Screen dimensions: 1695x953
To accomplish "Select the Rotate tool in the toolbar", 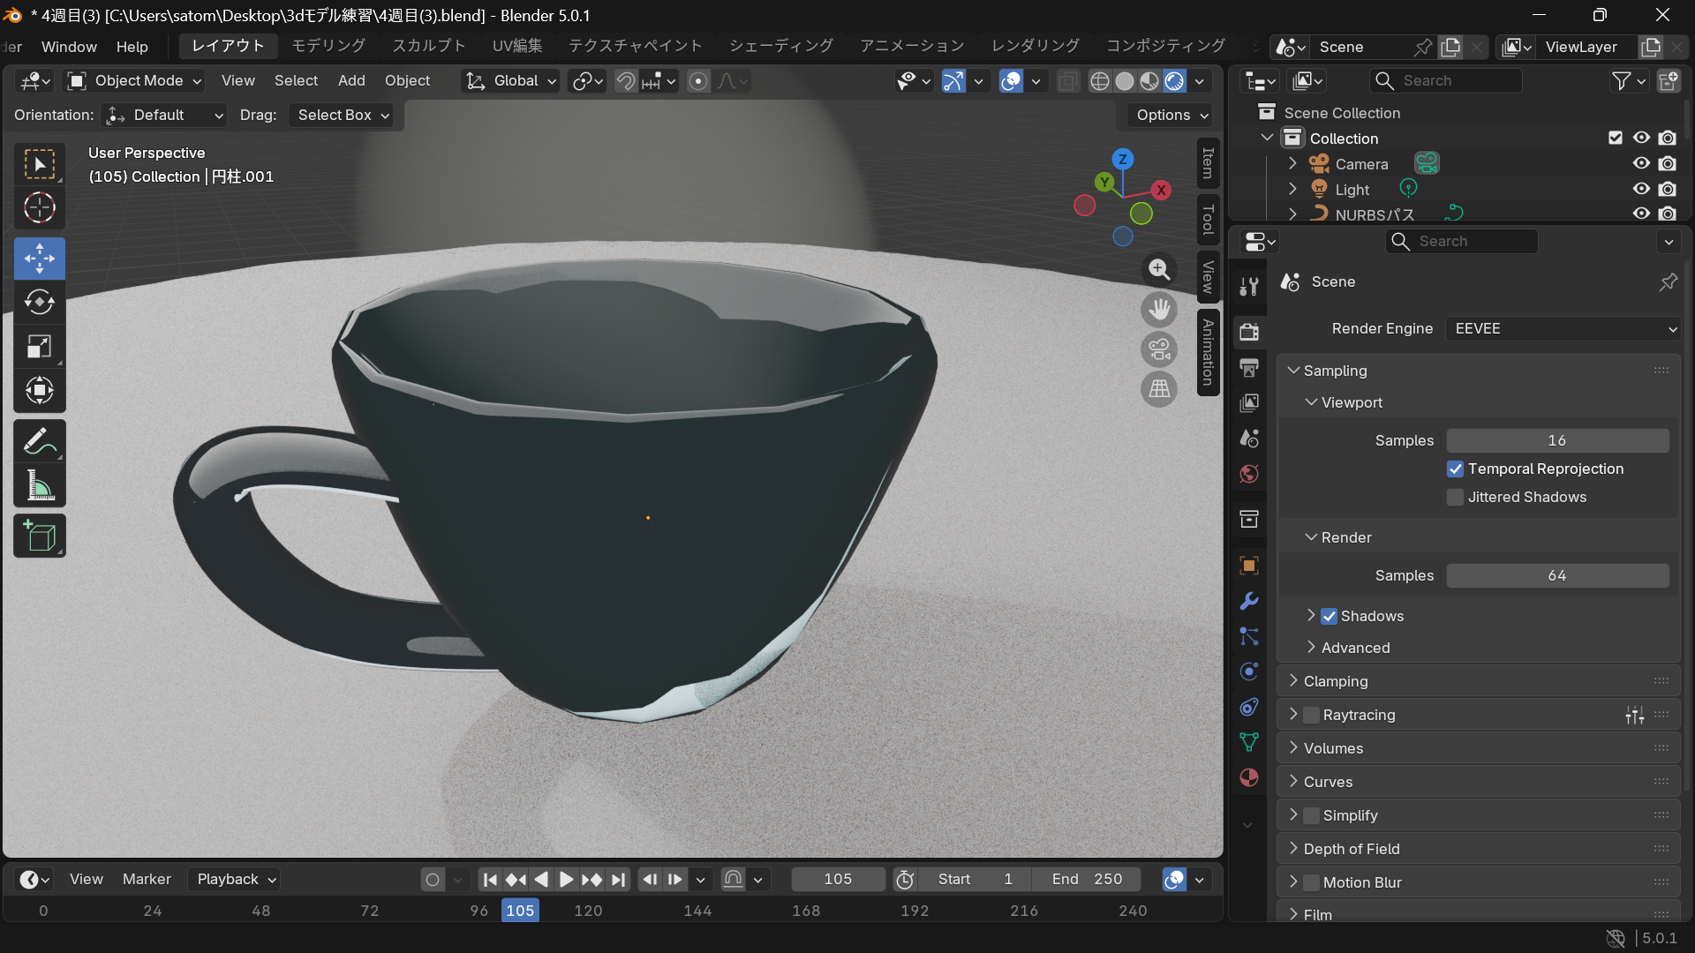I will (x=40, y=303).
